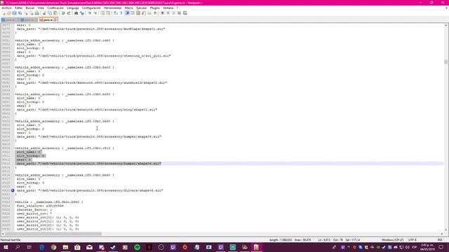The width and height of the screenshot is (449, 252).
Task: Open the Herramientas menu
Action: (x=112, y=8)
